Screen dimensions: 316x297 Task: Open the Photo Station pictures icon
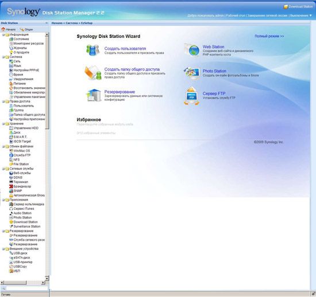coord(192,73)
